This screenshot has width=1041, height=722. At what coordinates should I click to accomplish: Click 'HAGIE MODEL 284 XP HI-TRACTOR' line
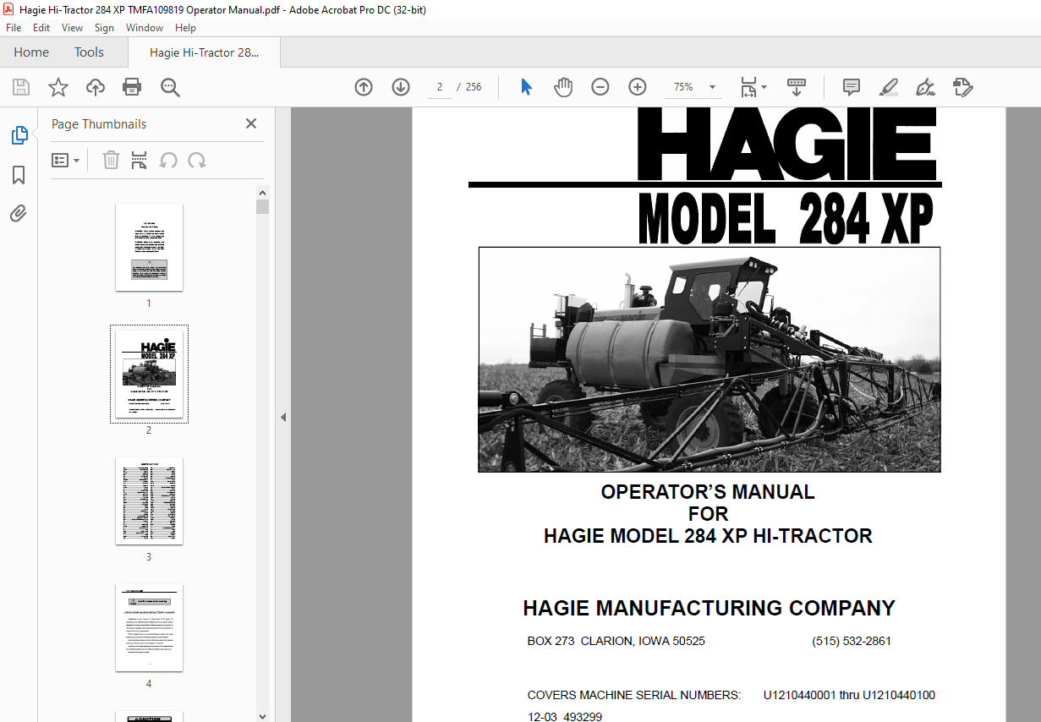(708, 536)
